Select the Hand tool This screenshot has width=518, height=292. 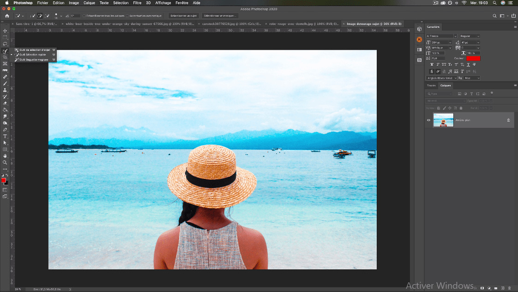[5, 156]
